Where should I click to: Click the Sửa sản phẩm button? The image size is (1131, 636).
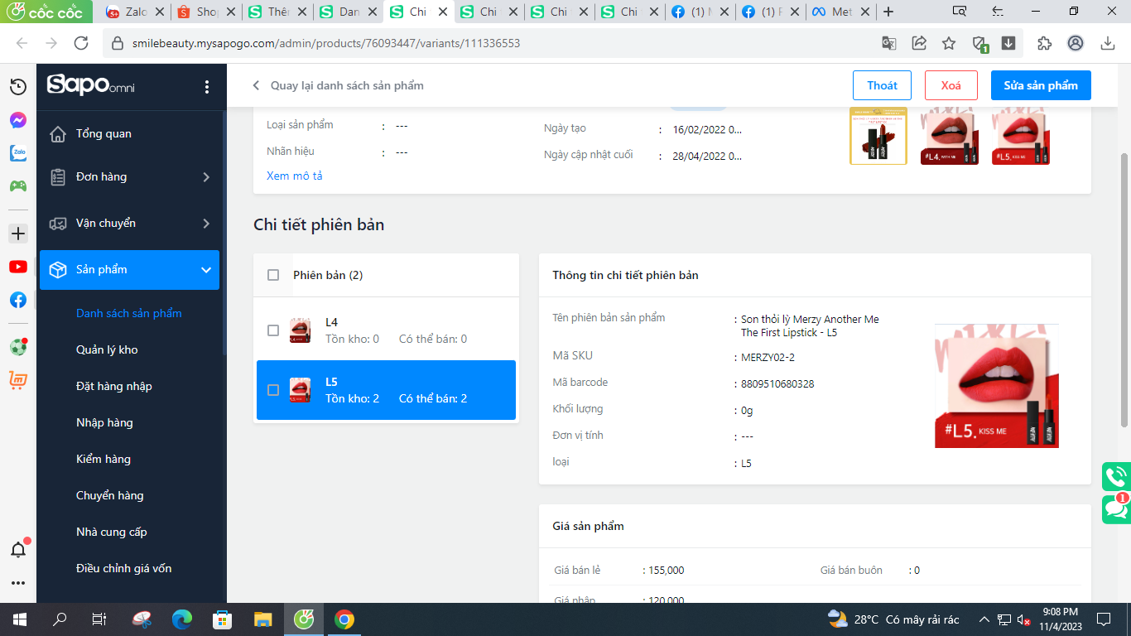tap(1041, 85)
